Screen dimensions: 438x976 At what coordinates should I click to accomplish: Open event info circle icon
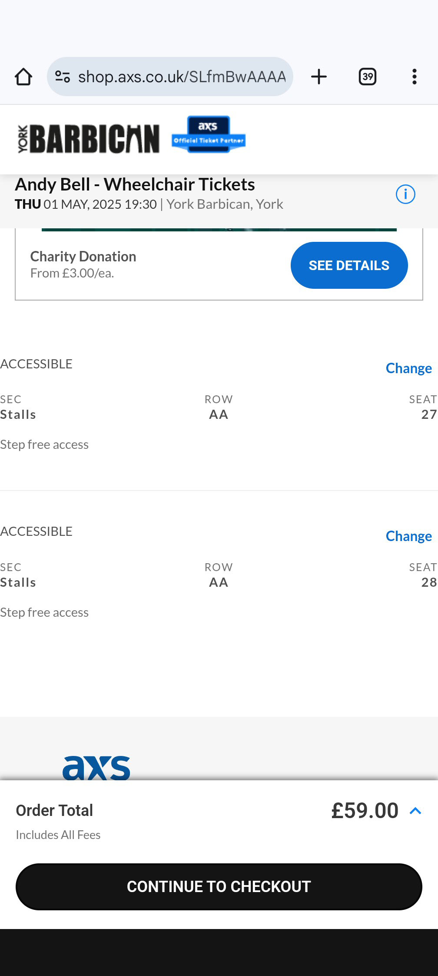tap(405, 194)
